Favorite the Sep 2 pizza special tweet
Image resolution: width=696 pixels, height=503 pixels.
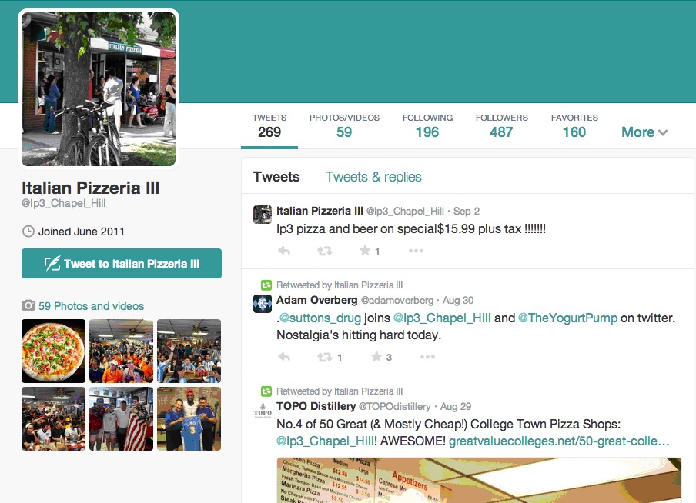[365, 251]
